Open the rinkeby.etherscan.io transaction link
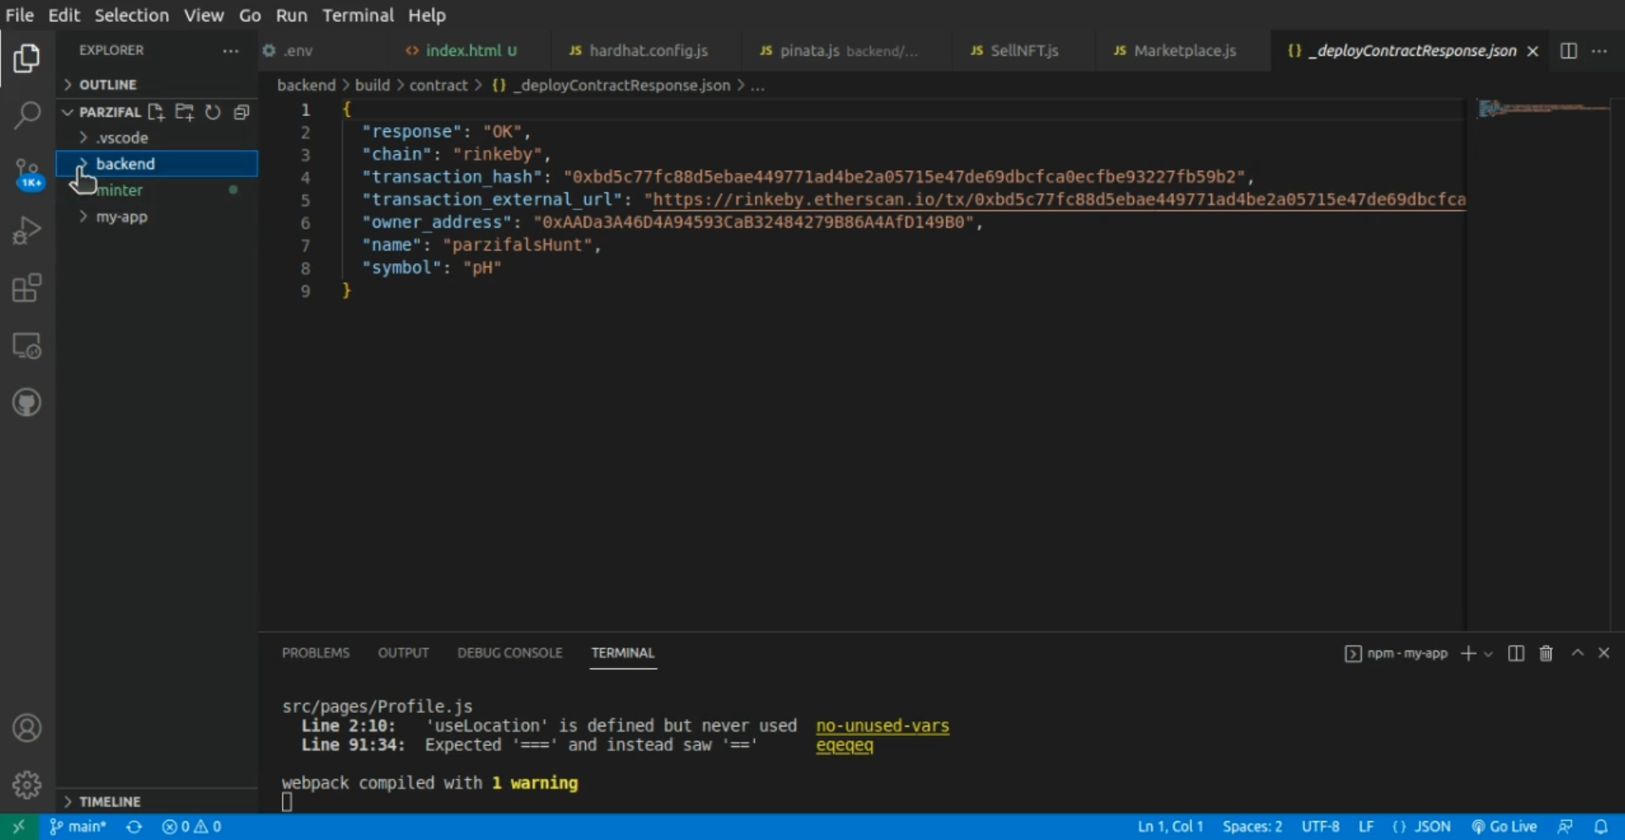This screenshot has height=840, width=1625. 1059,200
